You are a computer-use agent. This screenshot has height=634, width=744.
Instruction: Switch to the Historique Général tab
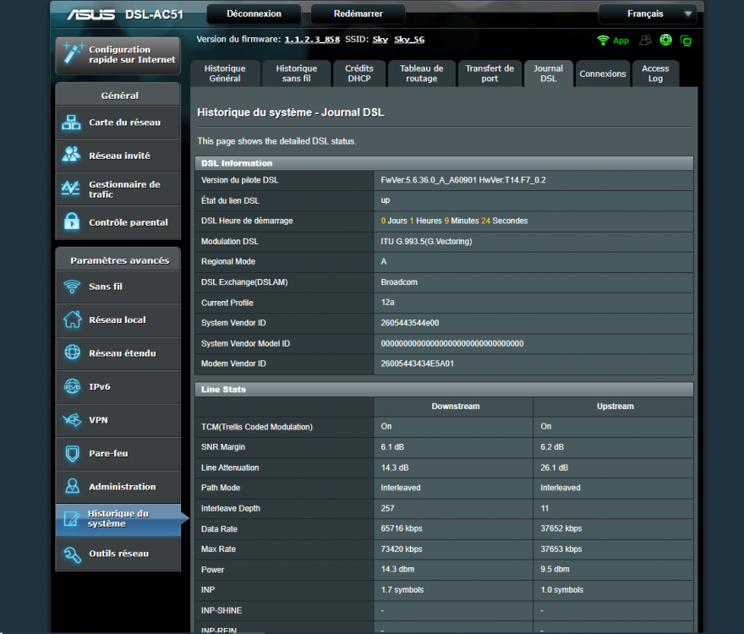click(225, 74)
